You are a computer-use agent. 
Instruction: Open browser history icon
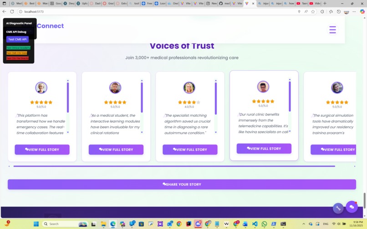pos(339,11)
